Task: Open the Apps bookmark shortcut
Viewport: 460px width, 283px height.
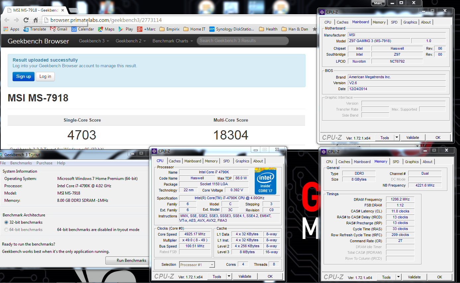Action: [x=11, y=29]
